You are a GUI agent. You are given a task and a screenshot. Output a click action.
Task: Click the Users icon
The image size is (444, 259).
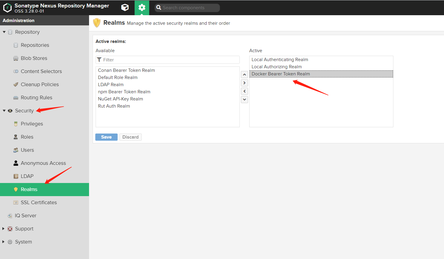click(16, 150)
